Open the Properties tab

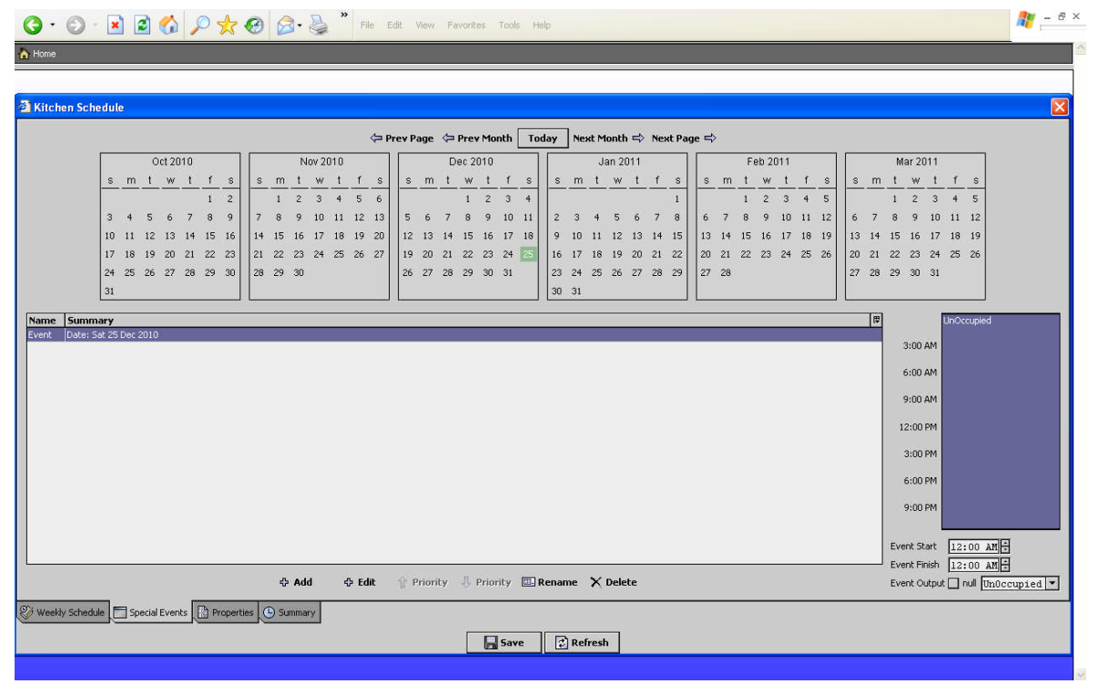coord(225,613)
